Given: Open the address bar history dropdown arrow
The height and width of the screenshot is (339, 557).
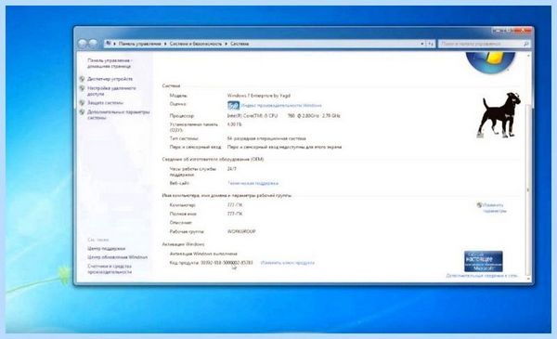Looking at the screenshot, I should [422, 44].
